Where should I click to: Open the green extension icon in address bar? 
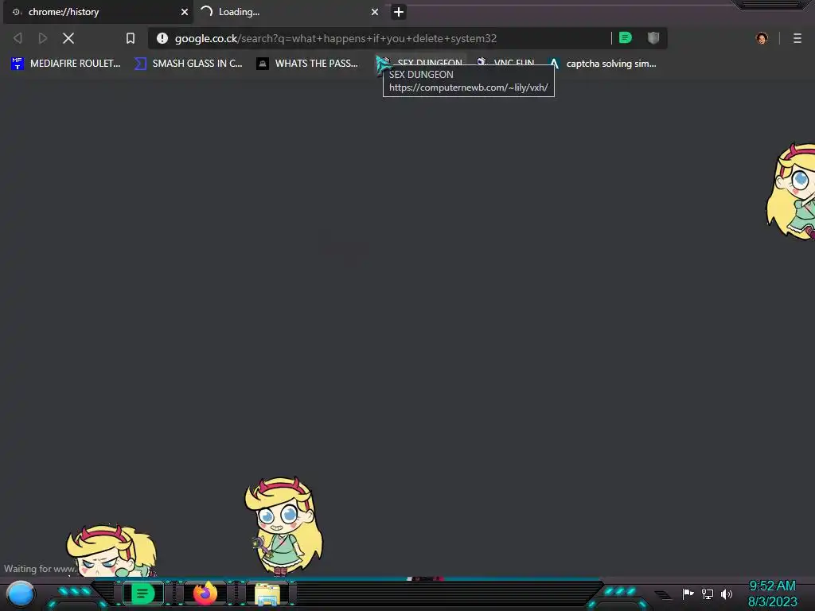(x=626, y=38)
